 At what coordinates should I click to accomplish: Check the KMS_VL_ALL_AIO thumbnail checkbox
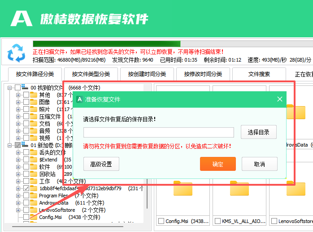point(217,221)
